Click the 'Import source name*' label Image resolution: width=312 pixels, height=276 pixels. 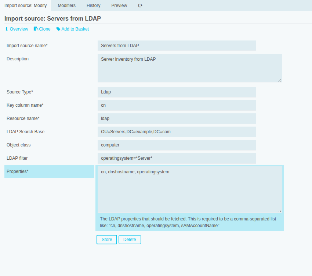[x=27, y=46]
